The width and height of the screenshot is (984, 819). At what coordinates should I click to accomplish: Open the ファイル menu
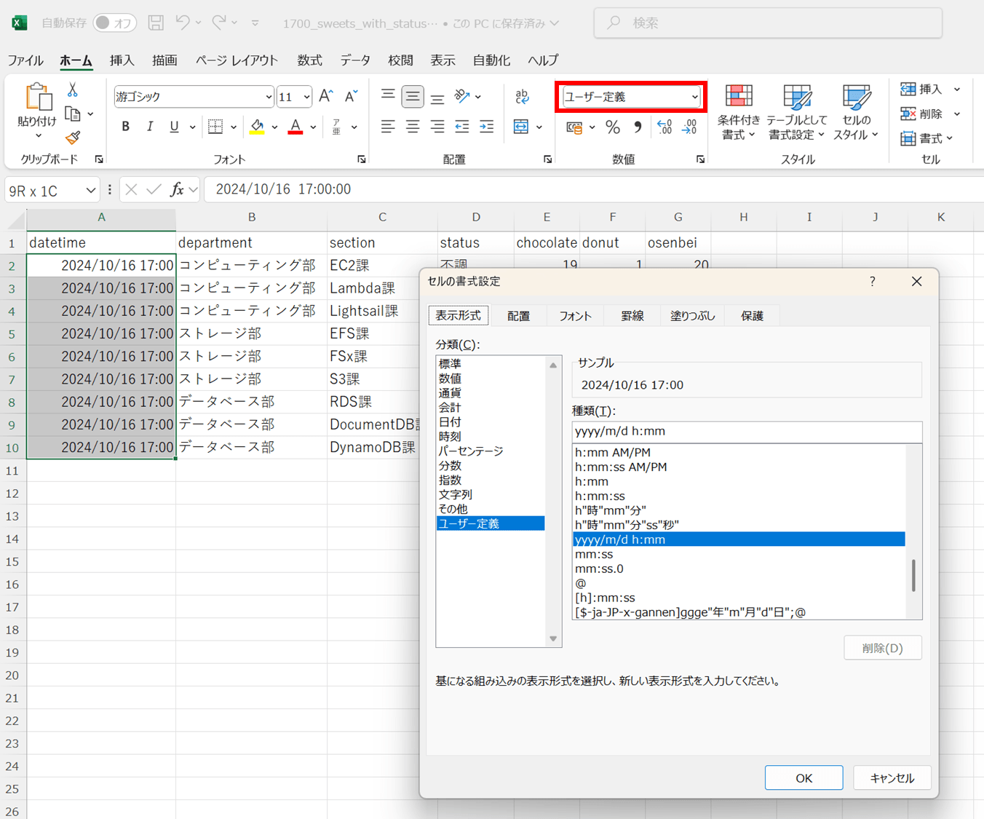coord(25,60)
